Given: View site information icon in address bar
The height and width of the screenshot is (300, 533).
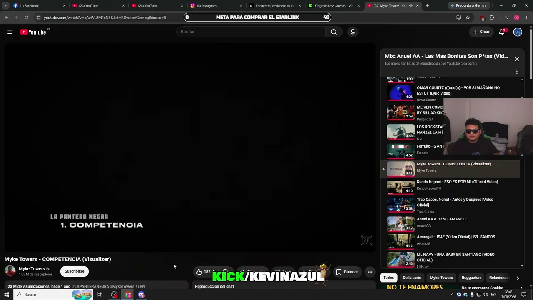Looking at the screenshot, I should 38,17.
